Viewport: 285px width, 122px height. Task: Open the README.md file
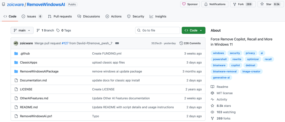[29, 107]
